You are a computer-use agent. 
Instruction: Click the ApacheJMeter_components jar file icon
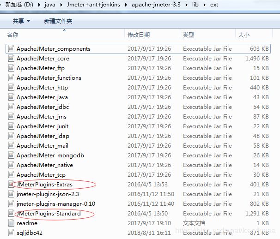click(11, 48)
